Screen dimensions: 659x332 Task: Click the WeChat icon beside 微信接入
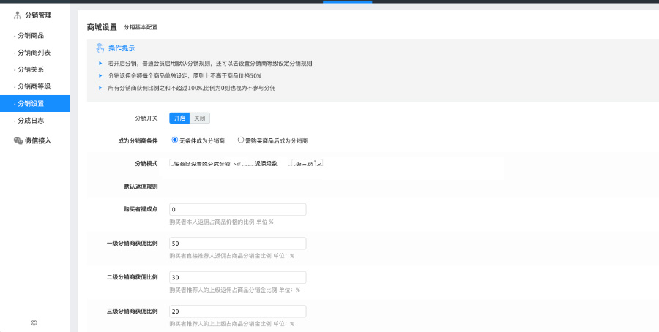coord(18,140)
